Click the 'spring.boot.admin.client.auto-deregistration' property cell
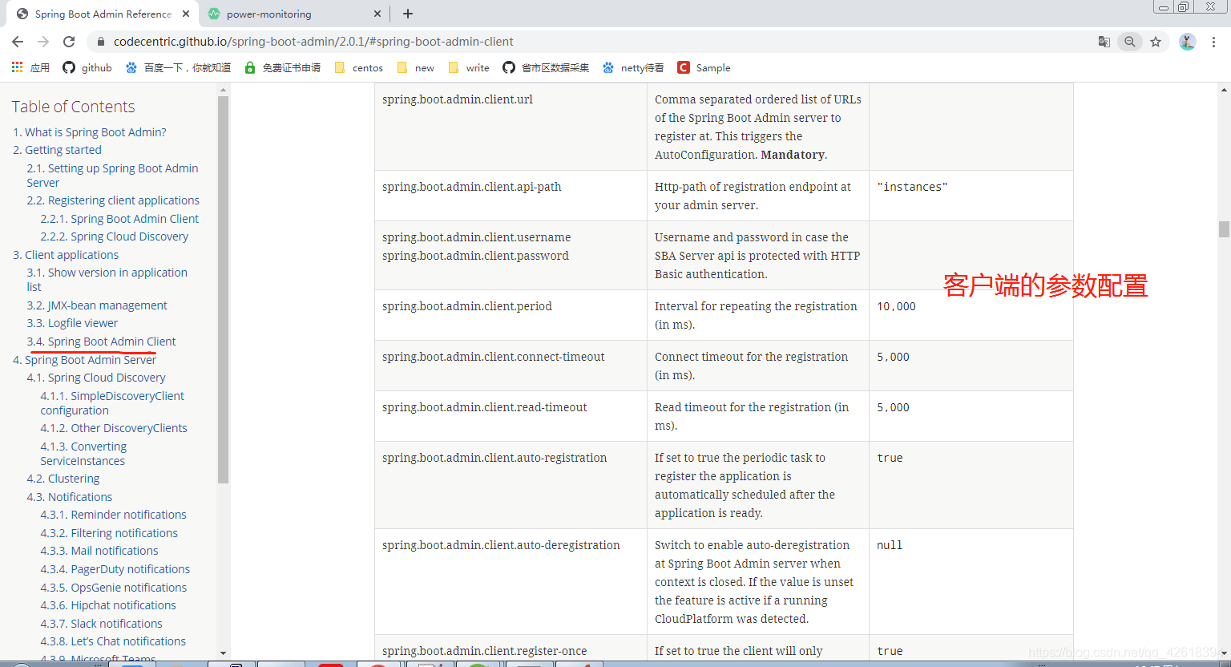Viewport: 1231px width, 667px height. [x=511, y=582]
